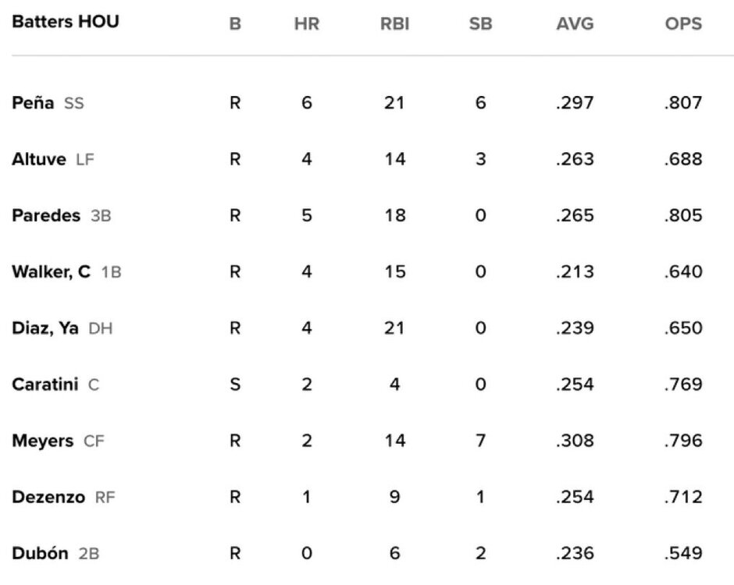Open Caratini's player profile
The width and height of the screenshot is (734, 585).
[45, 385]
